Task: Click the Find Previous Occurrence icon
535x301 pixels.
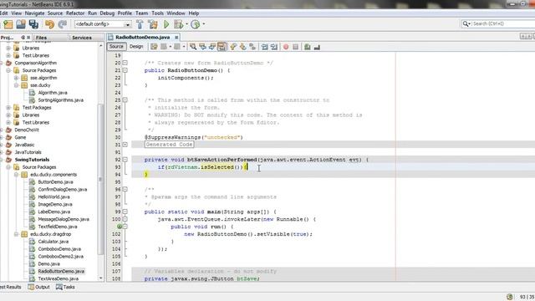Action: pos(202,47)
